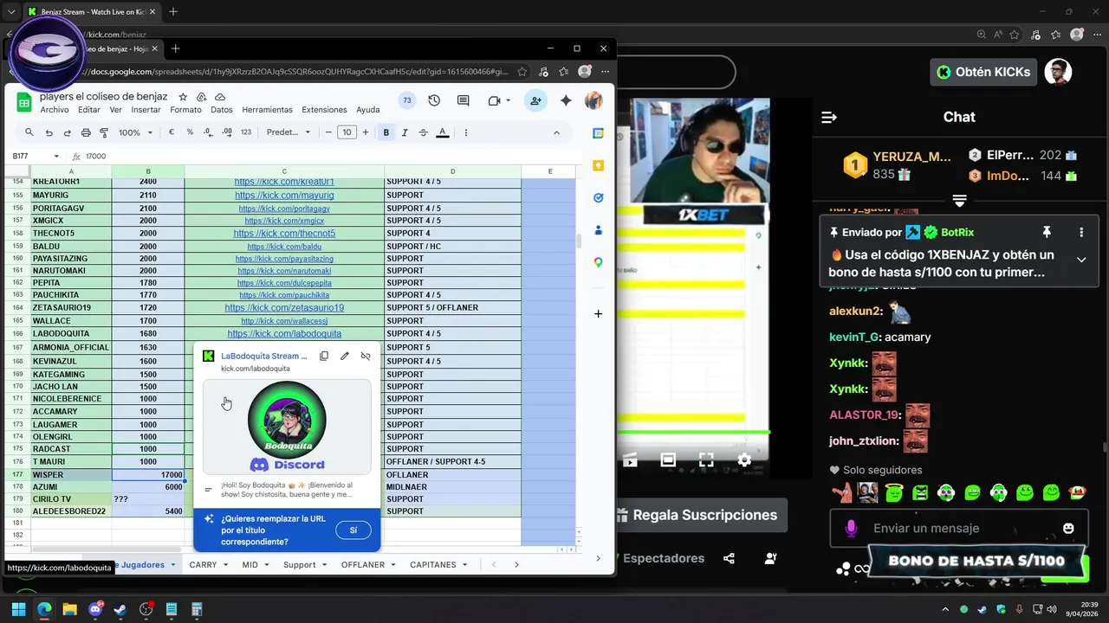The width and height of the screenshot is (1109, 623).
Task: Increase decimal places
Action: pos(227,132)
